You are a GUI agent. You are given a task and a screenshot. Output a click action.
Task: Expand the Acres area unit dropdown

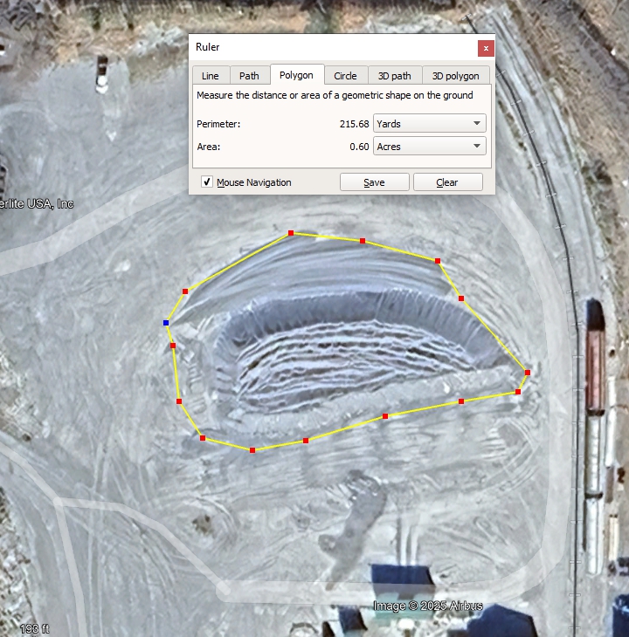tap(429, 147)
